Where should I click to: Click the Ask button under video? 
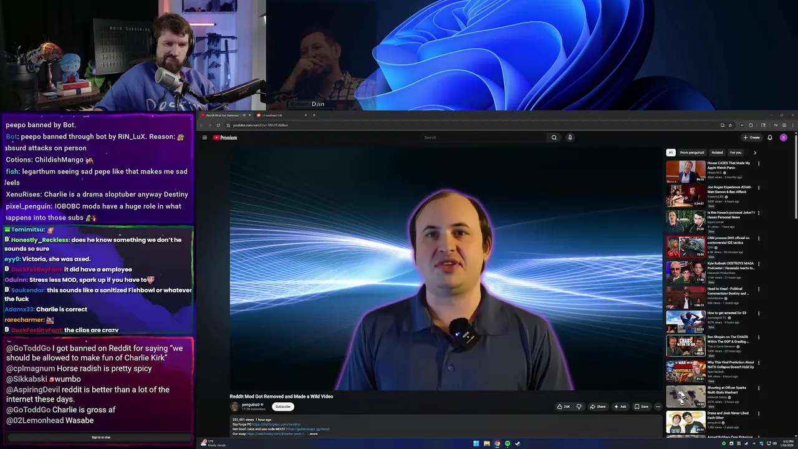pos(620,407)
